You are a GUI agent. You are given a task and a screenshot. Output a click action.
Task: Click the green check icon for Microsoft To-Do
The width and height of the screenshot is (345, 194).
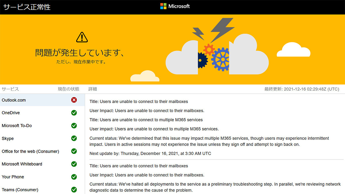(74, 126)
